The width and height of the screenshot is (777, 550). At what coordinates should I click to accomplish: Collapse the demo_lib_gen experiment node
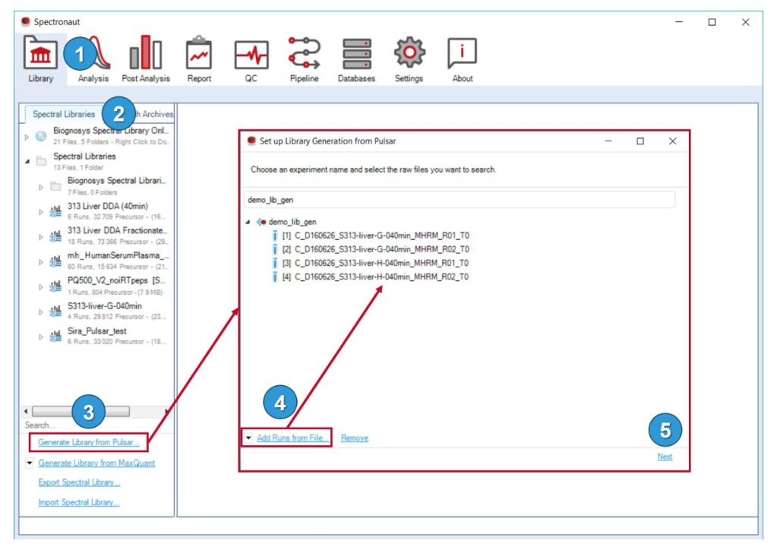click(x=248, y=223)
